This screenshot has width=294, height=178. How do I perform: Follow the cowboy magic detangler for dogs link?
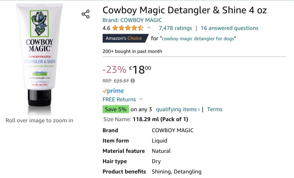(198, 39)
